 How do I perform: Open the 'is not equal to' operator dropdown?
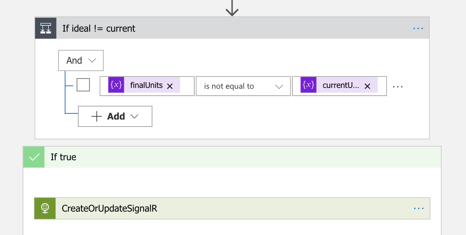(x=243, y=86)
